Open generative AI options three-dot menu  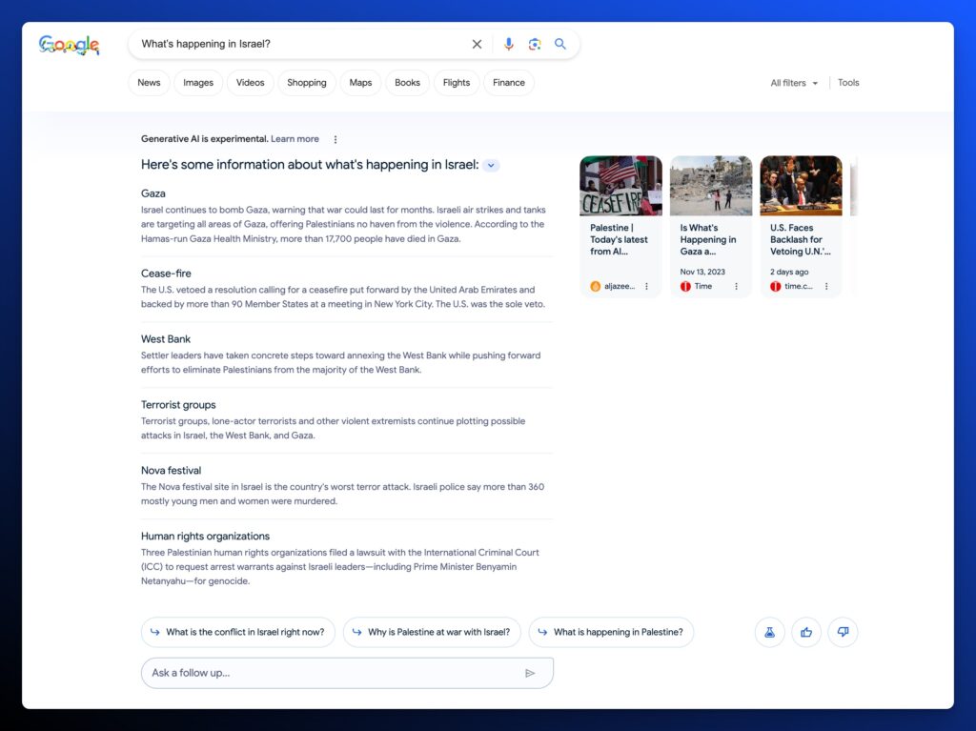pyautogui.click(x=335, y=139)
